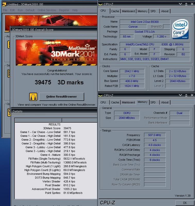The image size is (195, 206).
Task: Click the 3DMark2001 SE title bar icon
Action: click(x=4, y=4)
